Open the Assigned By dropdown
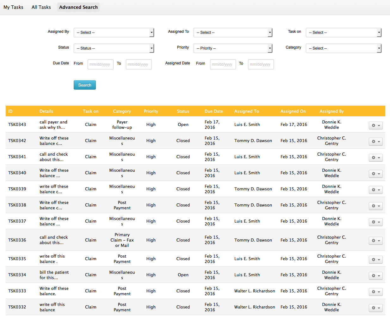Image resolution: width=390 pixels, height=317 pixels. pos(114,33)
